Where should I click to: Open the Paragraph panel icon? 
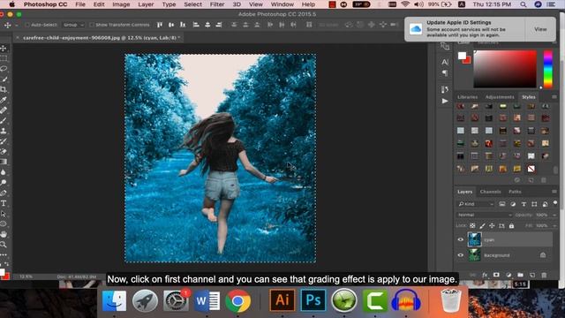[445, 73]
